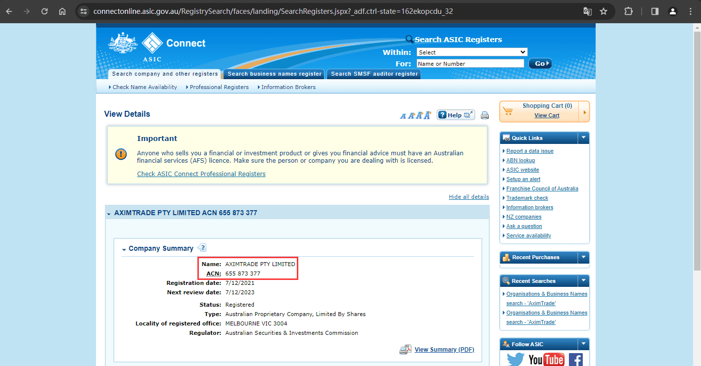Open Information brokers quick link

(x=529, y=207)
